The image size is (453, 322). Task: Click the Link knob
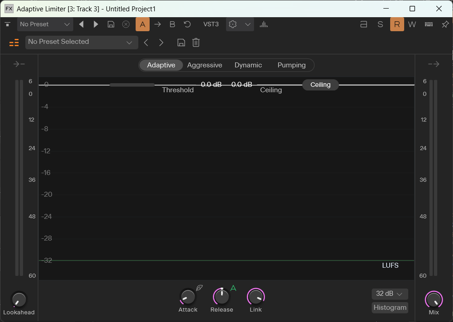pos(256,297)
